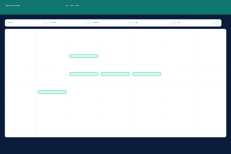The height and width of the screenshot is (154, 231).
Task: Open the Location filter dropdown
Action: point(109,23)
